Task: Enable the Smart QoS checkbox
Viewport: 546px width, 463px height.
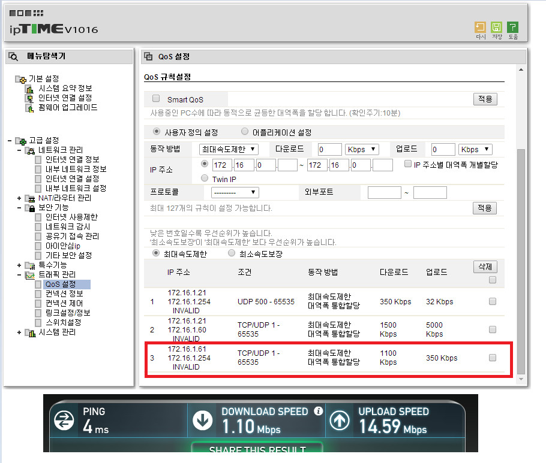Action: 156,98
